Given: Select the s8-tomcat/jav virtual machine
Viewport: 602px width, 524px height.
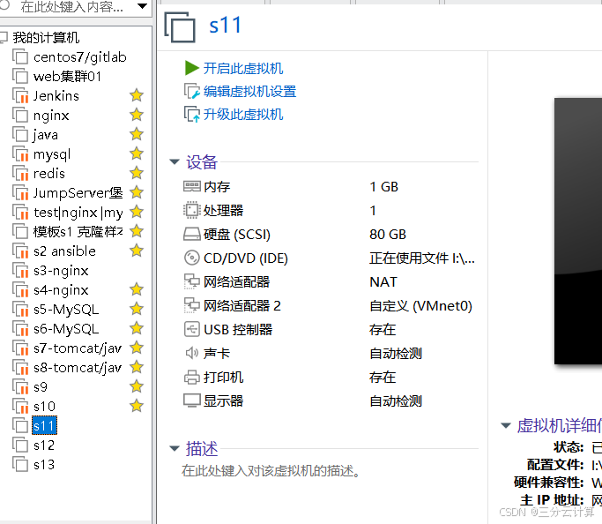Looking at the screenshot, I should coord(78,368).
